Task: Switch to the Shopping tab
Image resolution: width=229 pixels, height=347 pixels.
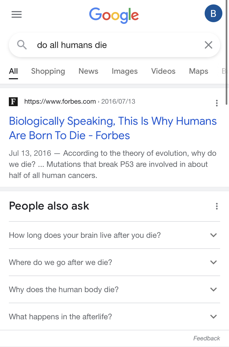Action: [48, 71]
